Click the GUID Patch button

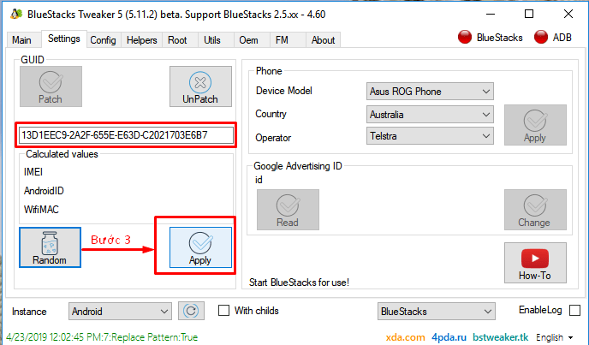51,86
